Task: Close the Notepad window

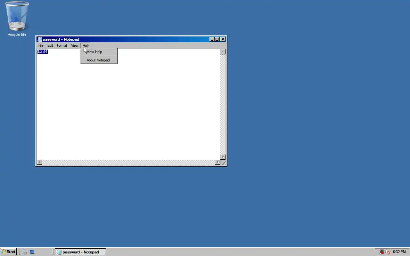Action: [x=223, y=39]
